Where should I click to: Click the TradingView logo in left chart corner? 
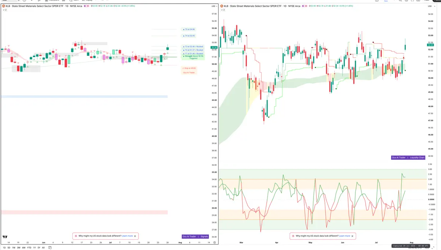(x=5, y=237)
